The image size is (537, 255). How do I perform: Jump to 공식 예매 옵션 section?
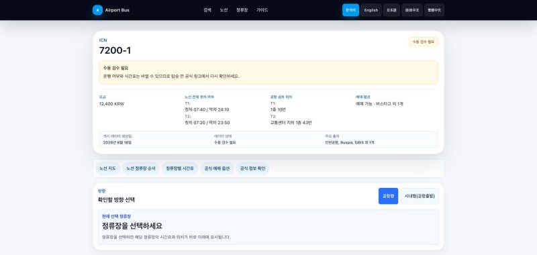(217, 168)
